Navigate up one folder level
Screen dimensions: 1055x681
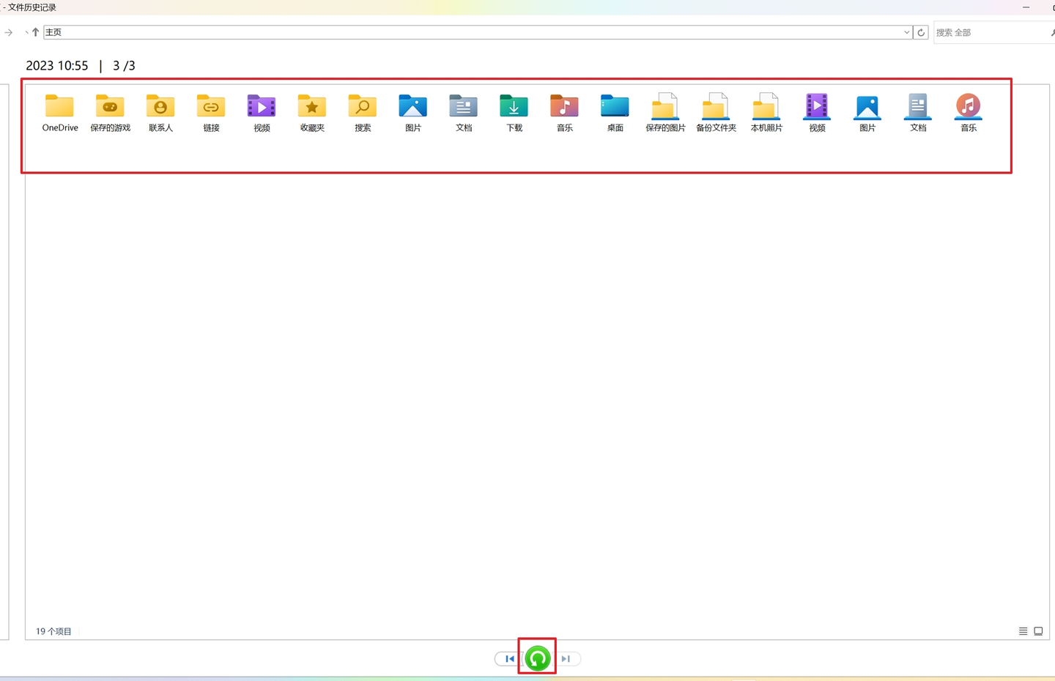click(x=35, y=32)
